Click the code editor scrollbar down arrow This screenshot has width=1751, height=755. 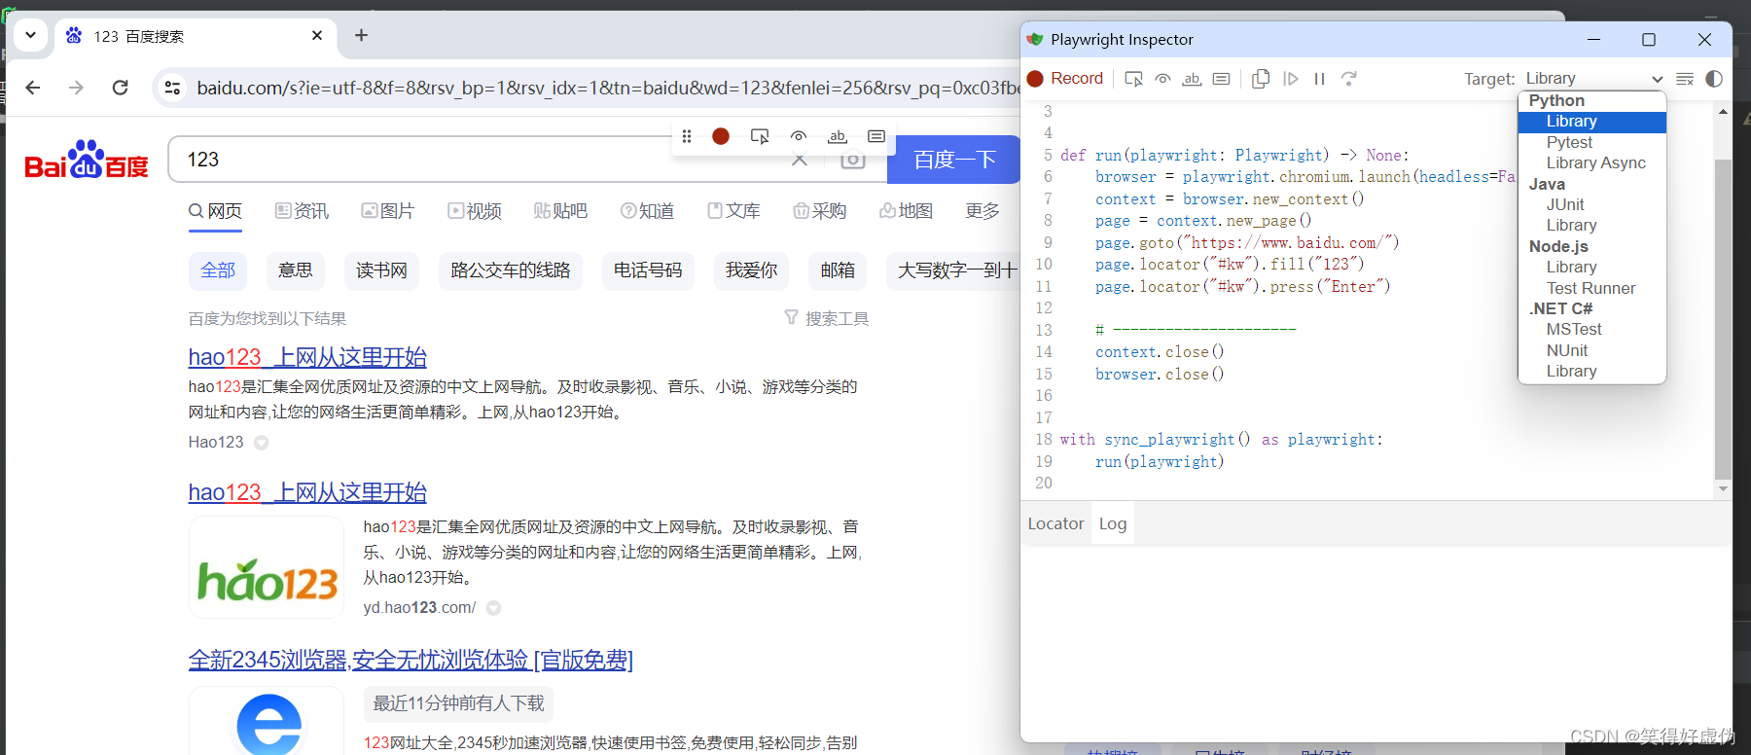(1723, 488)
